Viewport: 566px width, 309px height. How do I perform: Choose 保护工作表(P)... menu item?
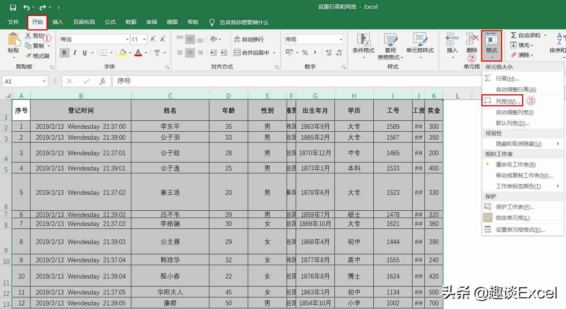(523, 207)
